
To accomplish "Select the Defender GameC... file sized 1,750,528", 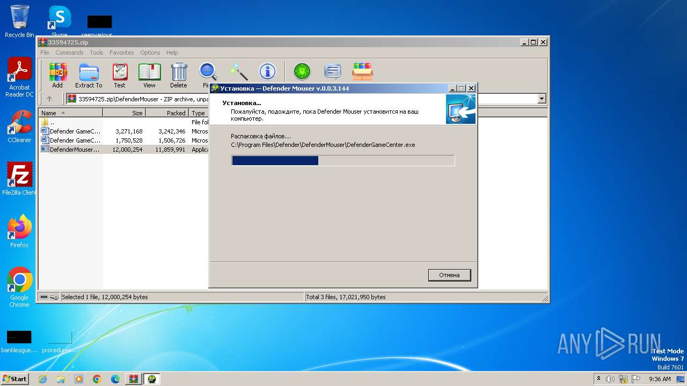I will coord(124,140).
